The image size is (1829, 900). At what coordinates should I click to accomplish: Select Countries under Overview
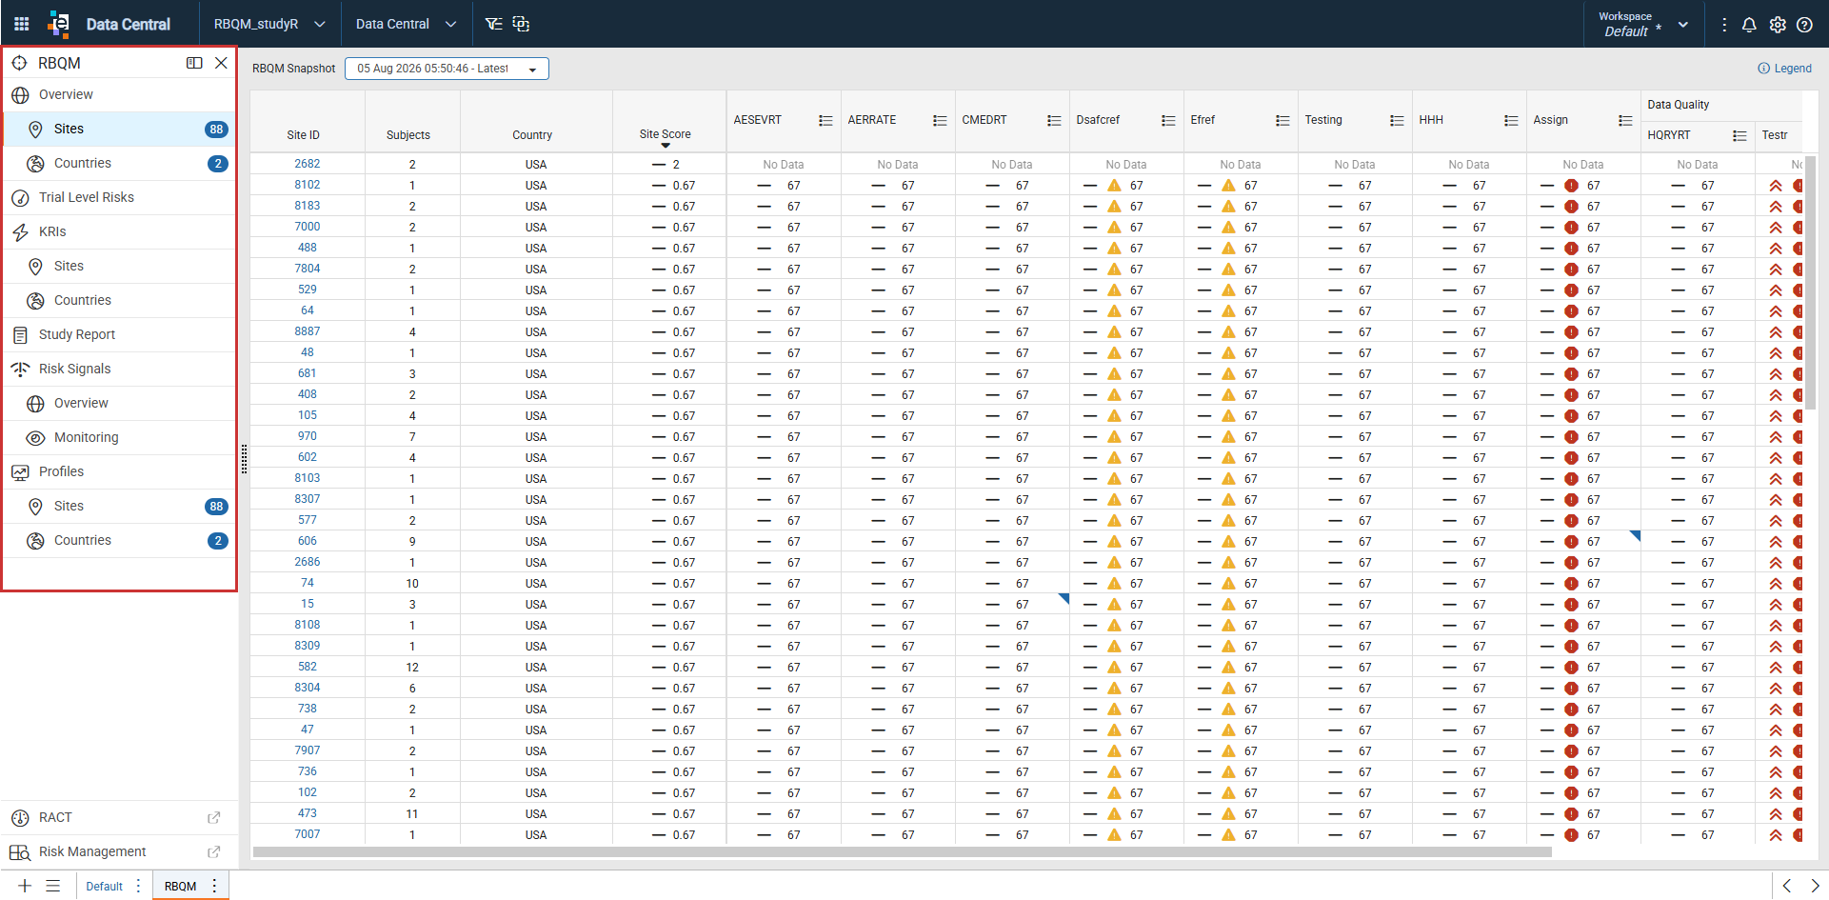point(119,163)
